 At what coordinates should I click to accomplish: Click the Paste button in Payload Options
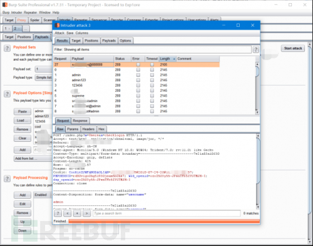(x=23, y=112)
